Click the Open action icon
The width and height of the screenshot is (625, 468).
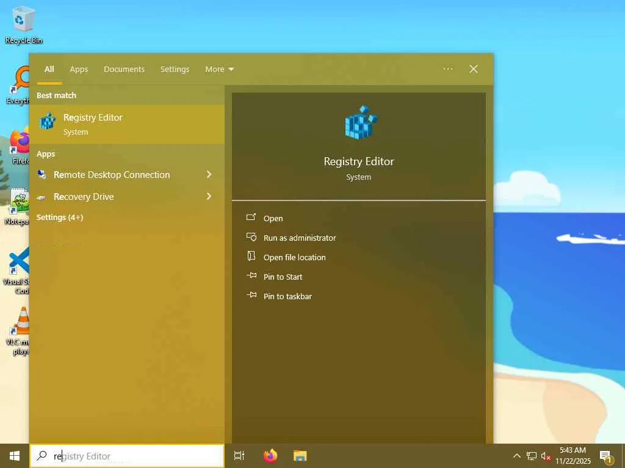tap(251, 218)
